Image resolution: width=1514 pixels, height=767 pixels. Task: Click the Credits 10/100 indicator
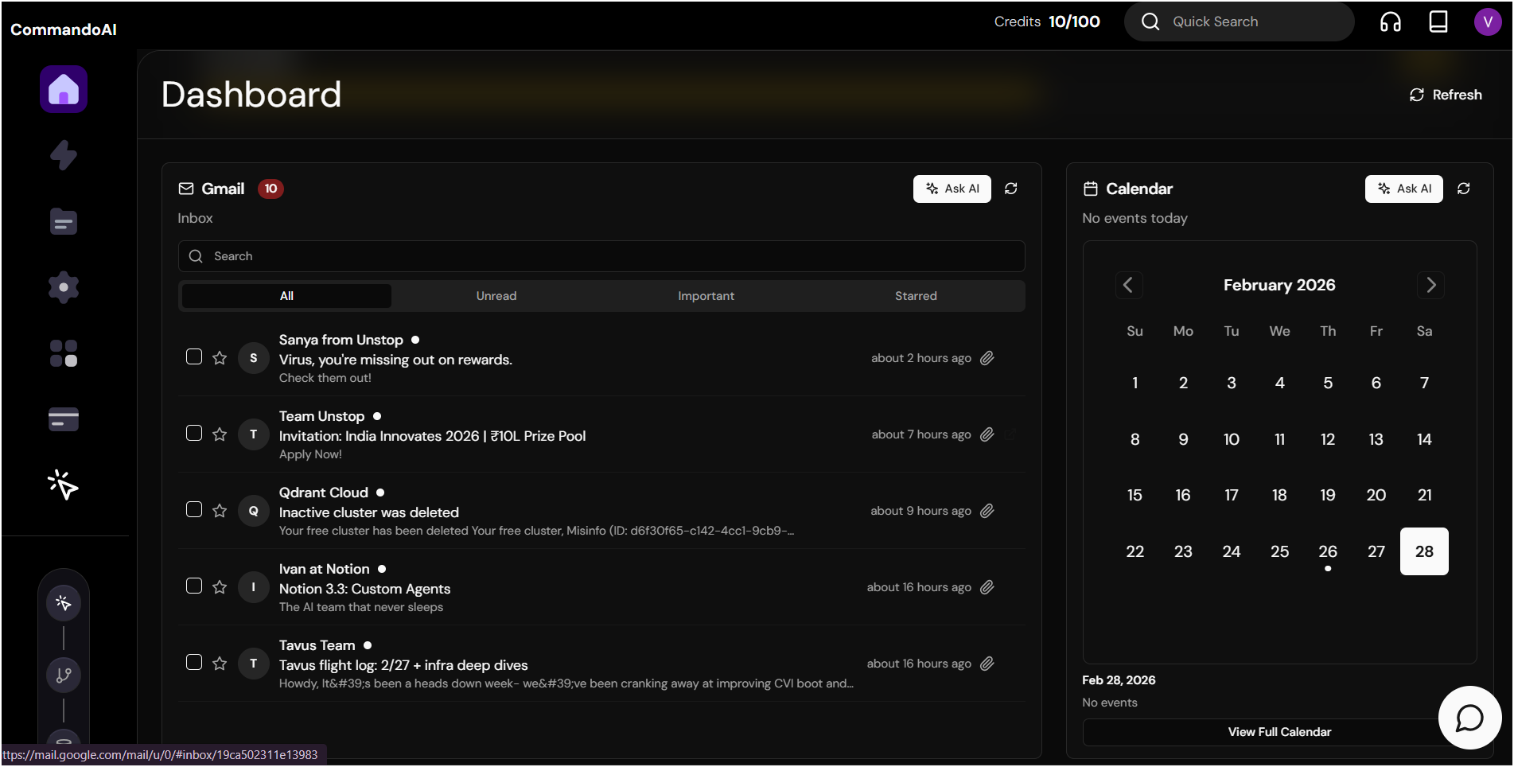(x=1047, y=21)
